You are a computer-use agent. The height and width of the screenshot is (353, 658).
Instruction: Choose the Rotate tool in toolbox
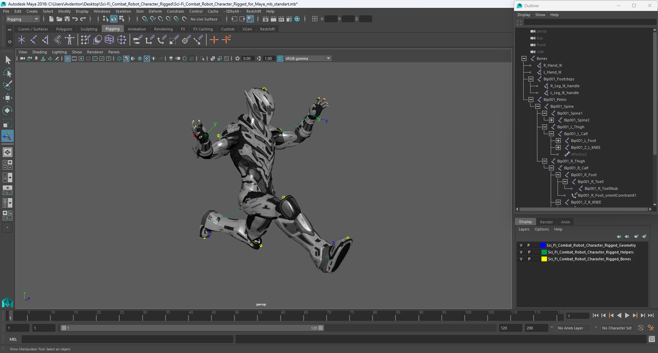coord(8,110)
